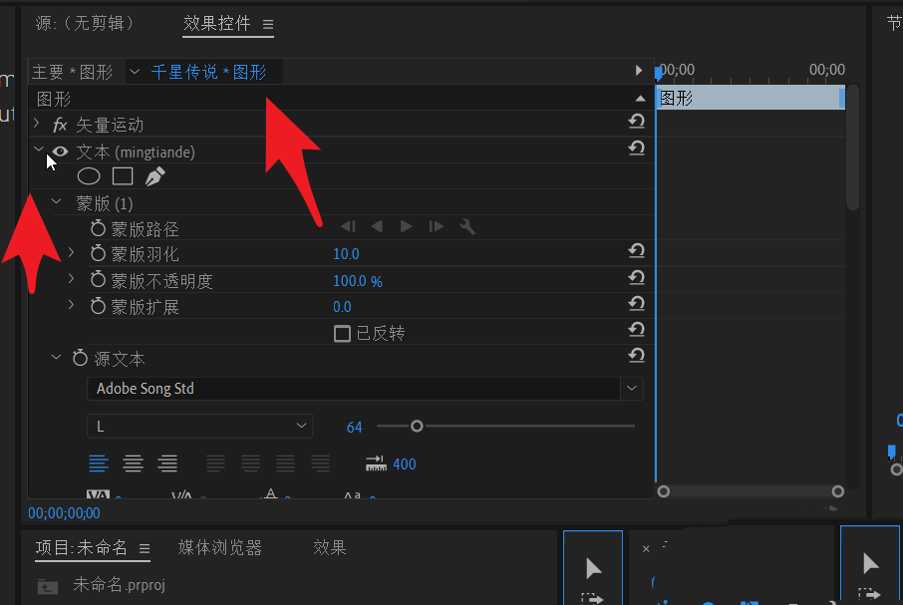
Task: Open the master clip dropdown chevron
Action: [x=135, y=72]
